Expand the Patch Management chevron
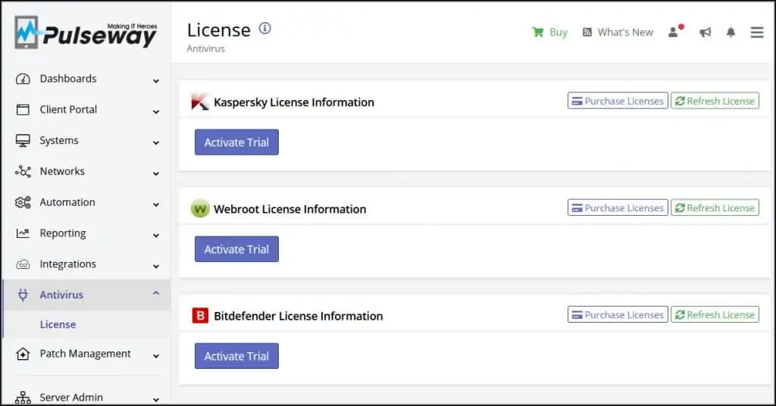 156,355
